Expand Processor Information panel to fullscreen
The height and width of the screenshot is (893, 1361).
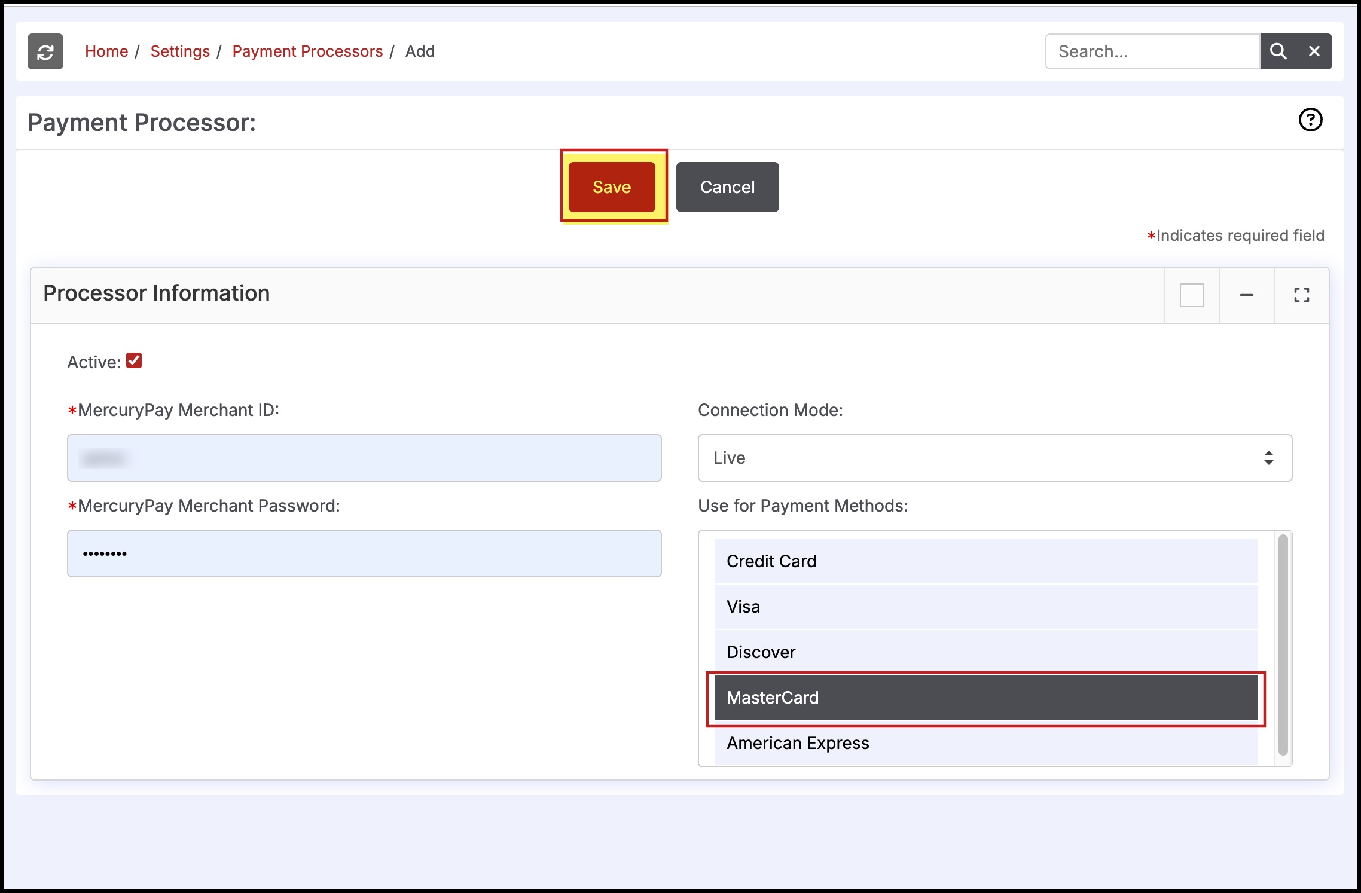[x=1301, y=295]
